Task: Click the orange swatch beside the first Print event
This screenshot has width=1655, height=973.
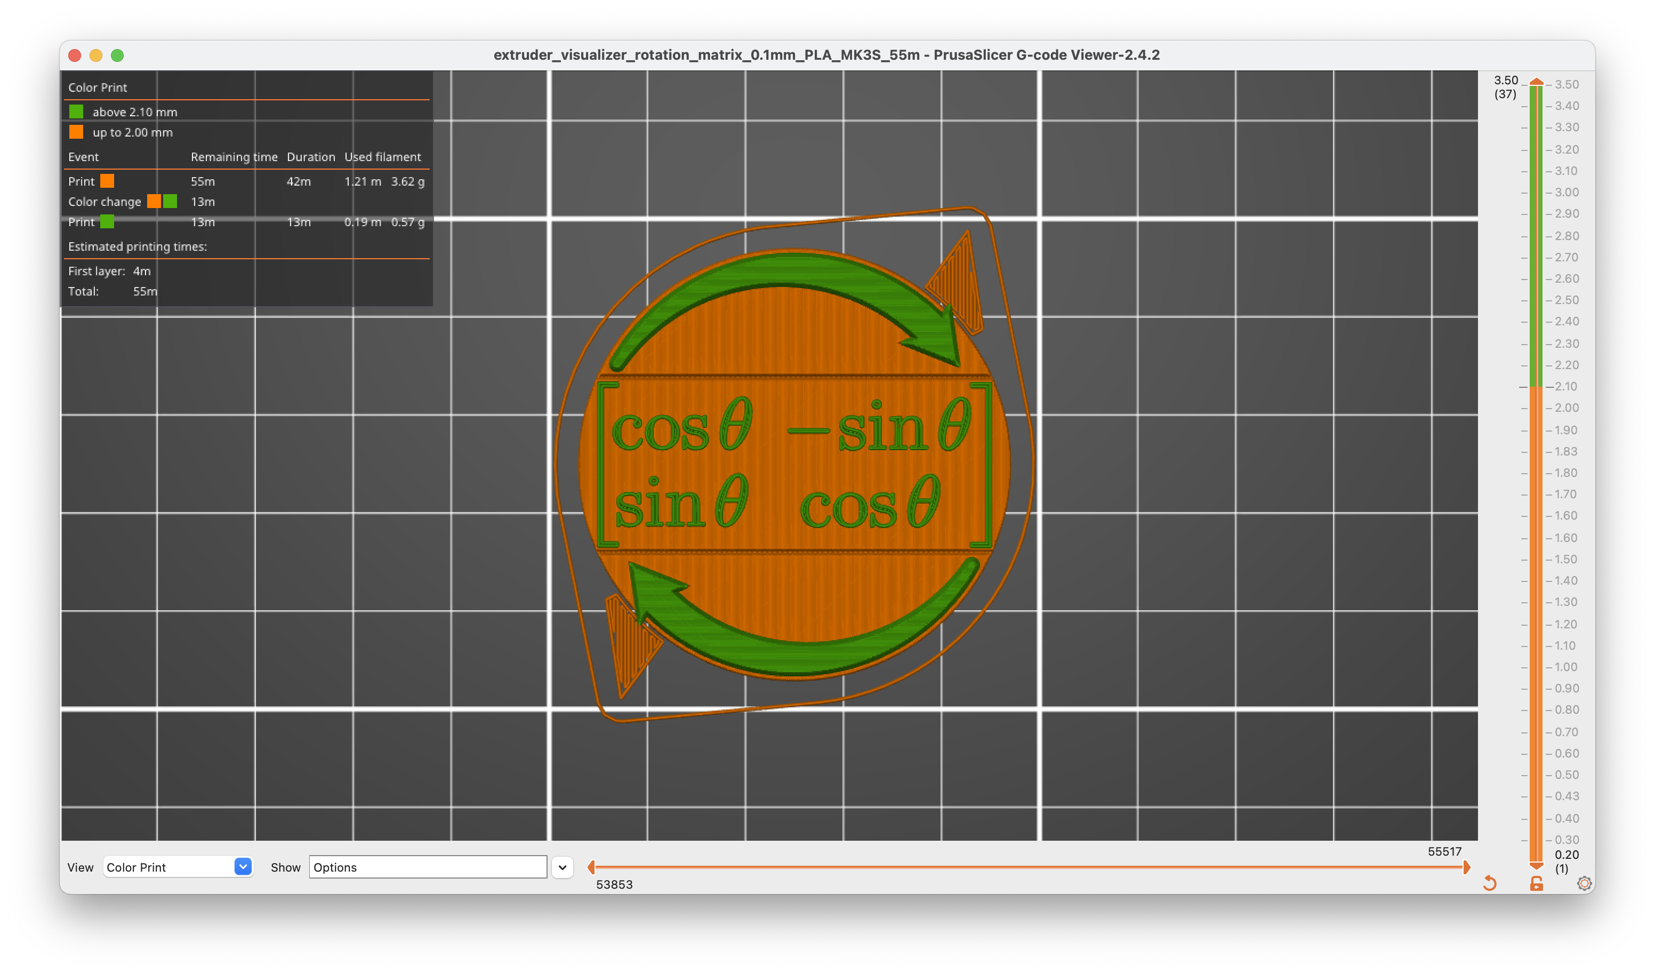Action: coord(108,181)
